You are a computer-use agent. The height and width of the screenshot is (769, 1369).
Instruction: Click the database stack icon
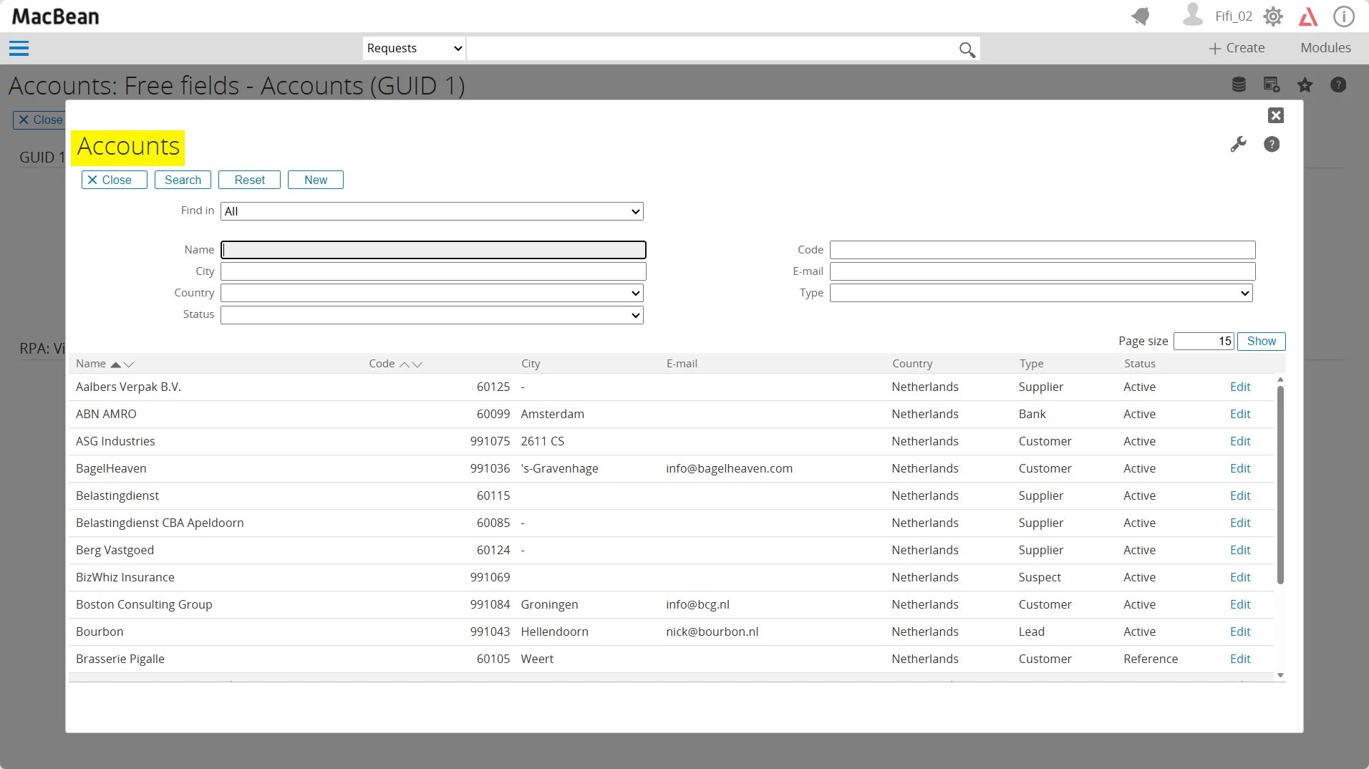pos(1239,85)
